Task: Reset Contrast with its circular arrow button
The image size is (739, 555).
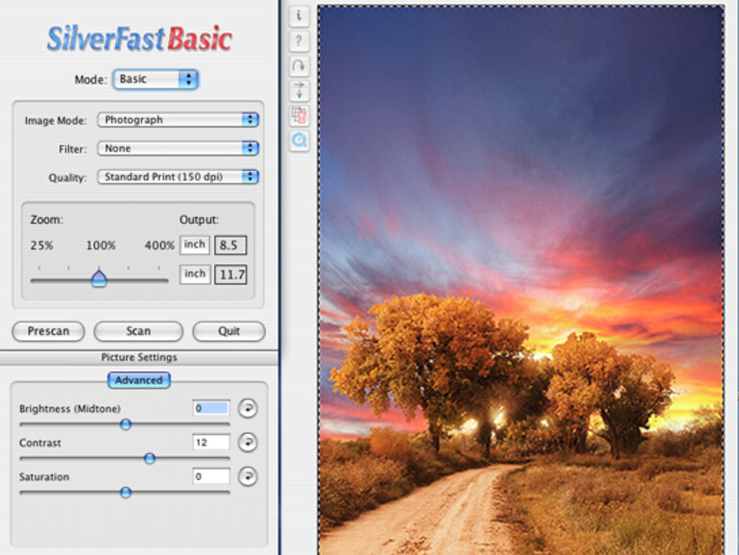Action: pyautogui.click(x=248, y=443)
